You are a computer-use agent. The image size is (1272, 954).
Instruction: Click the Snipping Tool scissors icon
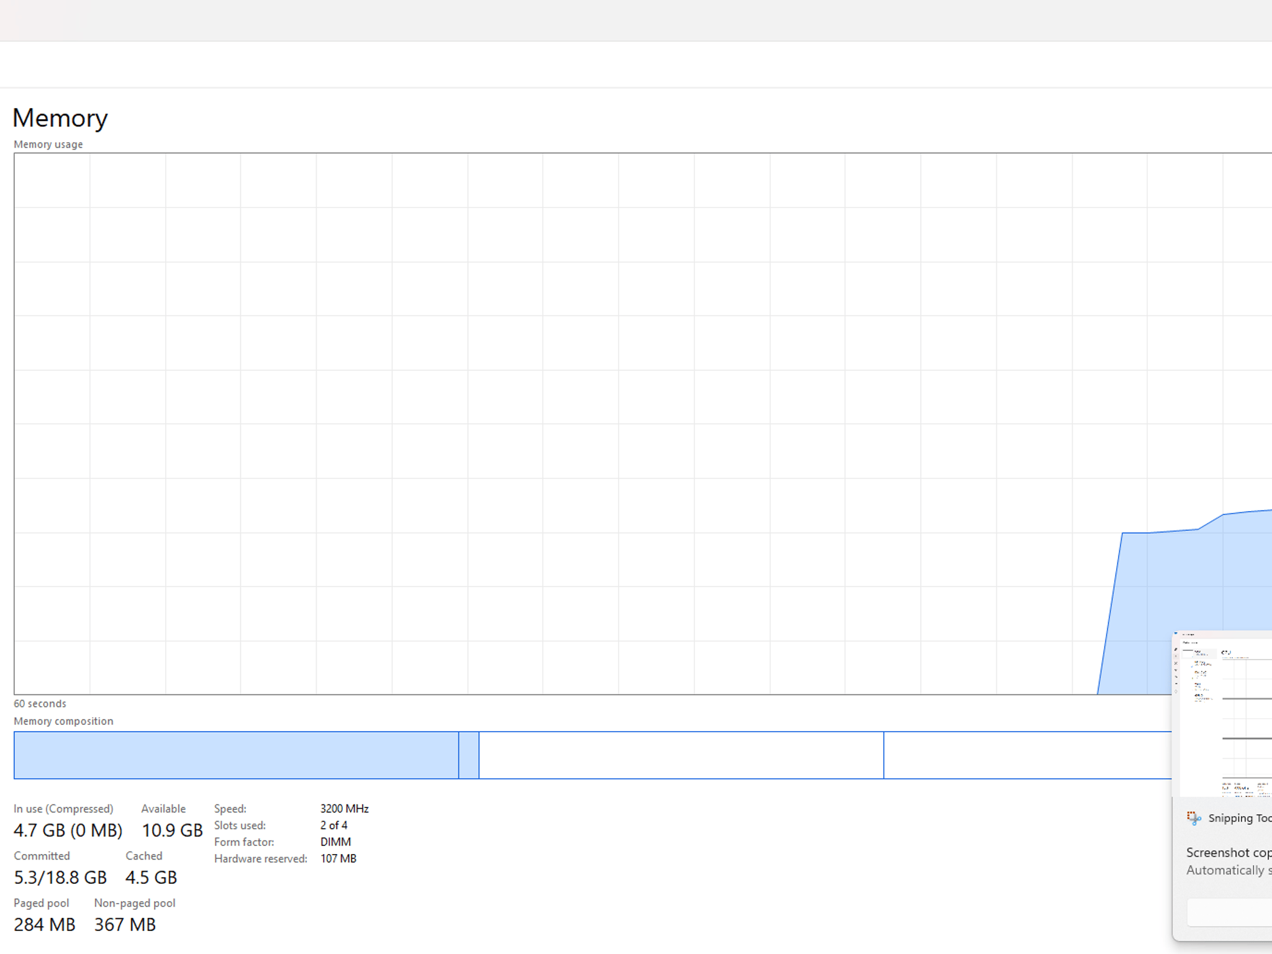[1194, 818]
